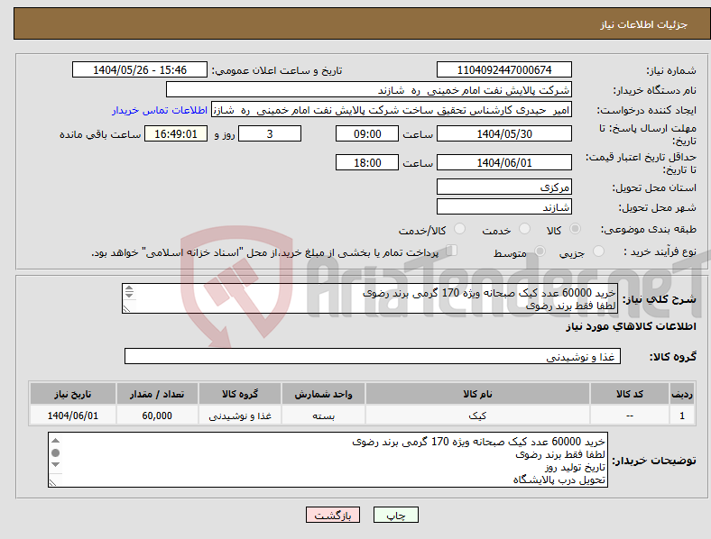Click the buyer notes text area
Image resolution: width=711 pixels, height=539 pixels.
[x=328, y=460]
